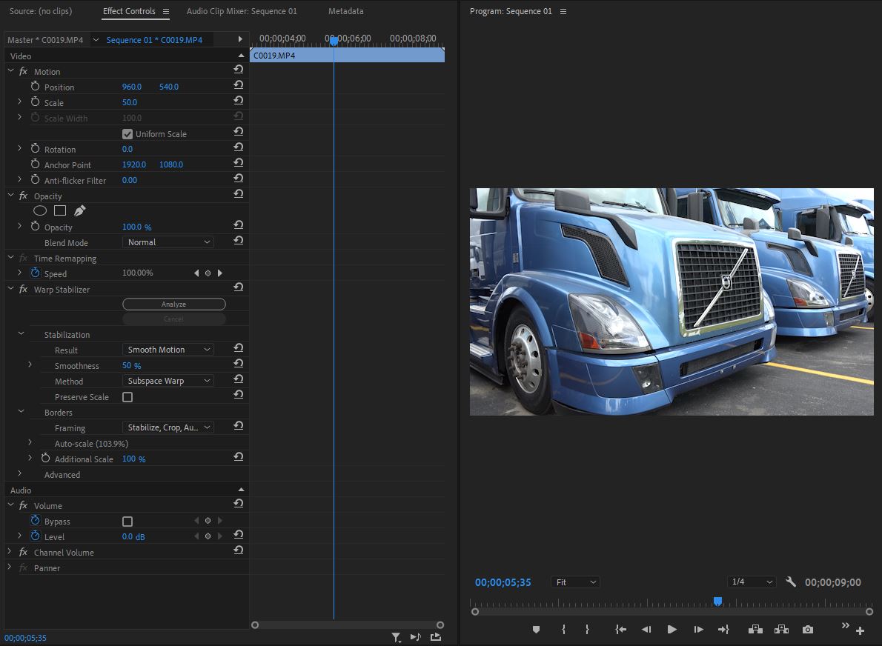Open the stabilization Method dropdown

point(168,381)
